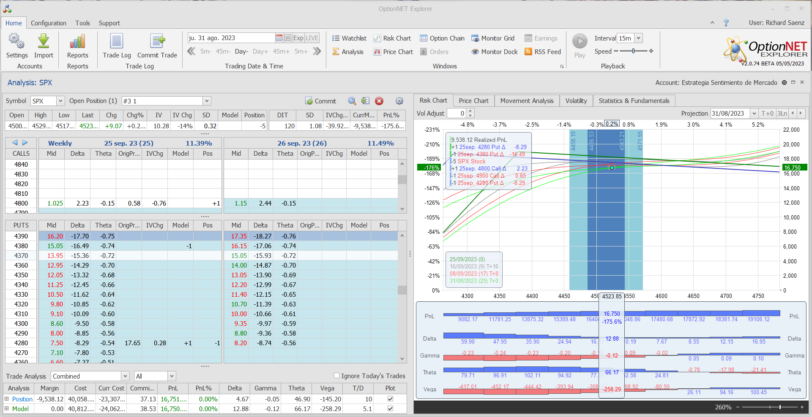Uncheck the Model row Plot checkbox
The height and width of the screenshot is (417, 812).
point(390,409)
